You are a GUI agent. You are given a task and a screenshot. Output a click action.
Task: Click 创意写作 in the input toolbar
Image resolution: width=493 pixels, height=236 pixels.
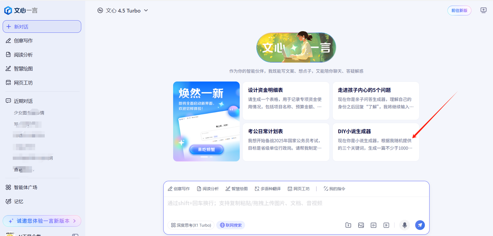pos(179,189)
